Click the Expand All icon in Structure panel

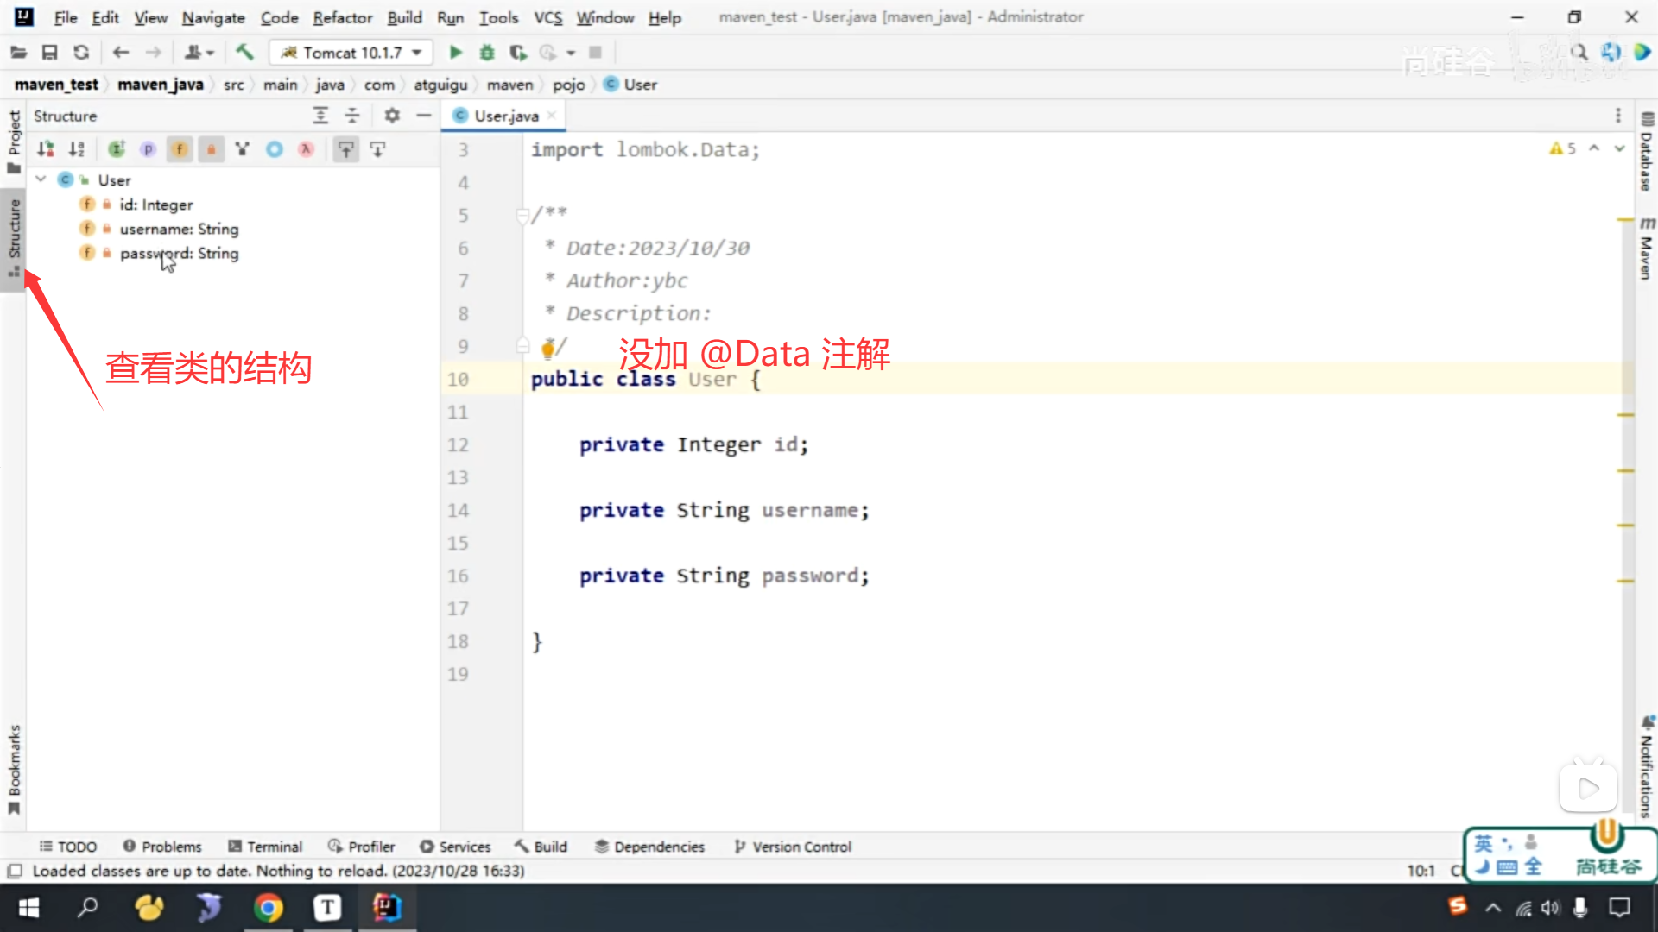pyautogui.click(x=320, y=116)
